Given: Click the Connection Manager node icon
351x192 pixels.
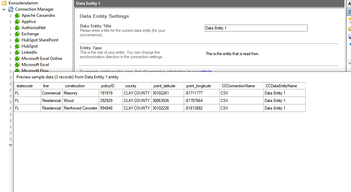Looking at the screenshot, I should coord(11,9).
